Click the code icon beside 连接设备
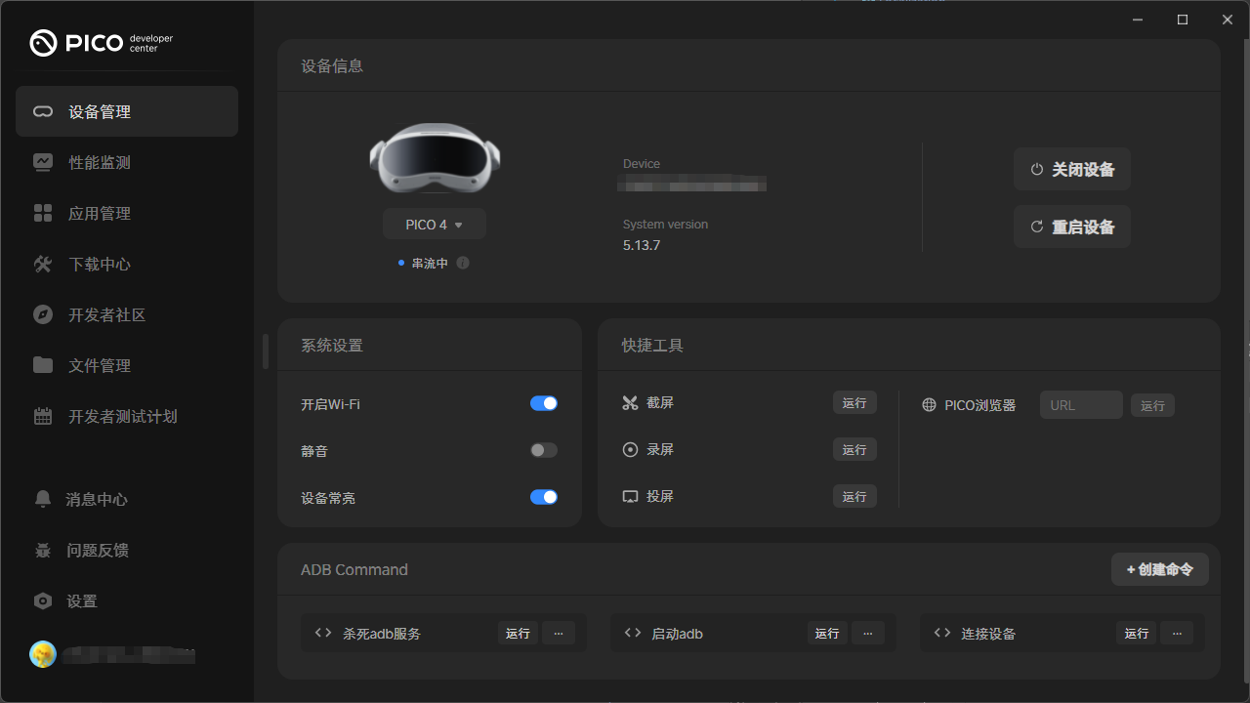 tap(942, 633)
